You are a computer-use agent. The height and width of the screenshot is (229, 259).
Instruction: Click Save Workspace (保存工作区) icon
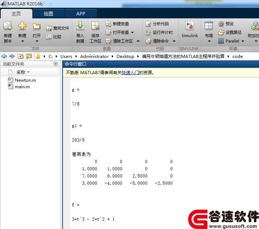tap(95, 26)
